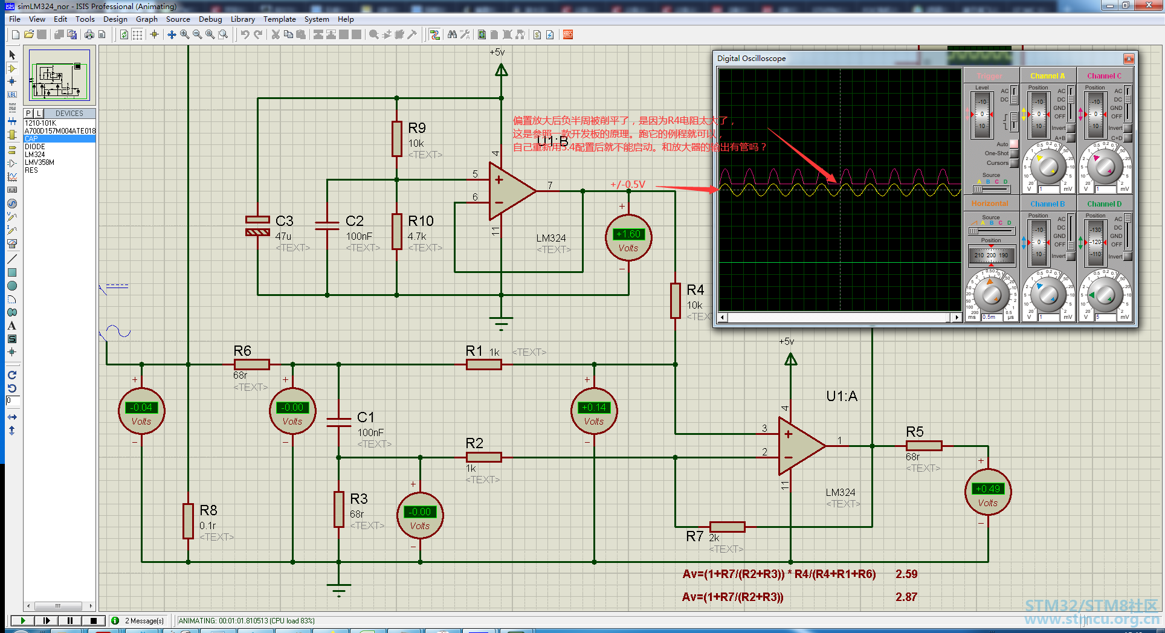Click the ARES netlist transfer icon
1165x633 pixels.
(x=568, y=34)
